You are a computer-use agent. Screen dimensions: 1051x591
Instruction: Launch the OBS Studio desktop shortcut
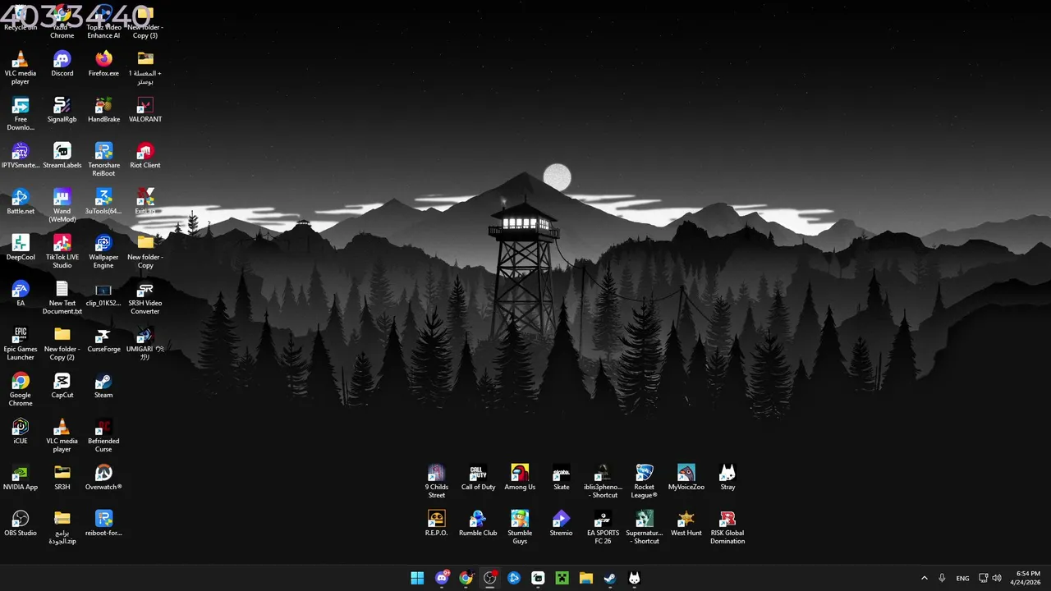coord(21,524)
